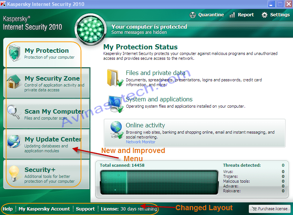Image resolution: width=293 pixels, height=215 pixels.
Task: Click the Security+ light bulb icon
Action: [x=14, y=173]
